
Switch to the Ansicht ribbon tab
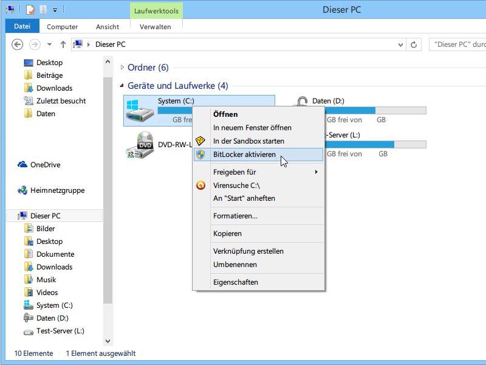(108, 27)
